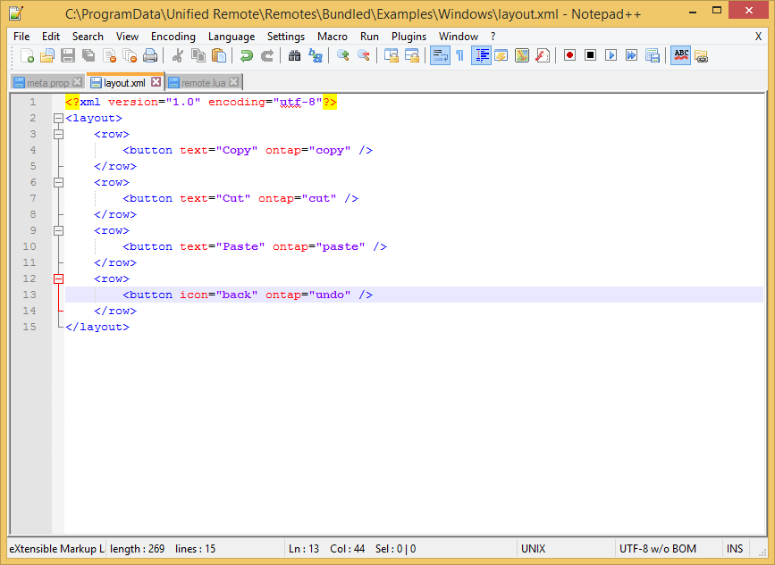Open the Window menu

click(459, 37)
